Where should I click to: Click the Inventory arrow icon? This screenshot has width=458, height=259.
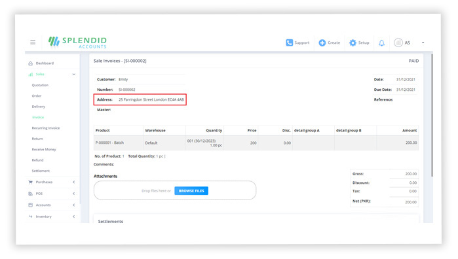(30, 216)
